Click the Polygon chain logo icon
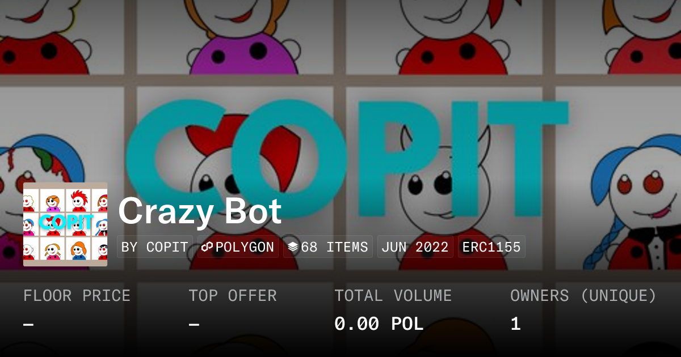 coord(207,247)
